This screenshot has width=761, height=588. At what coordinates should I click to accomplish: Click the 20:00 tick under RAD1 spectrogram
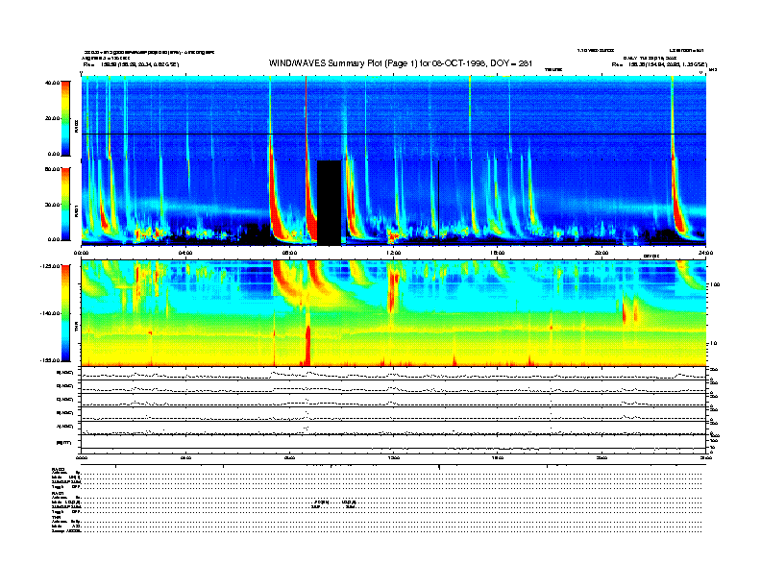pyautogui.click(x=601, y=253)
